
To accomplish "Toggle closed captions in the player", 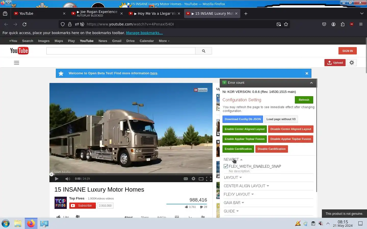I will 186,179.
